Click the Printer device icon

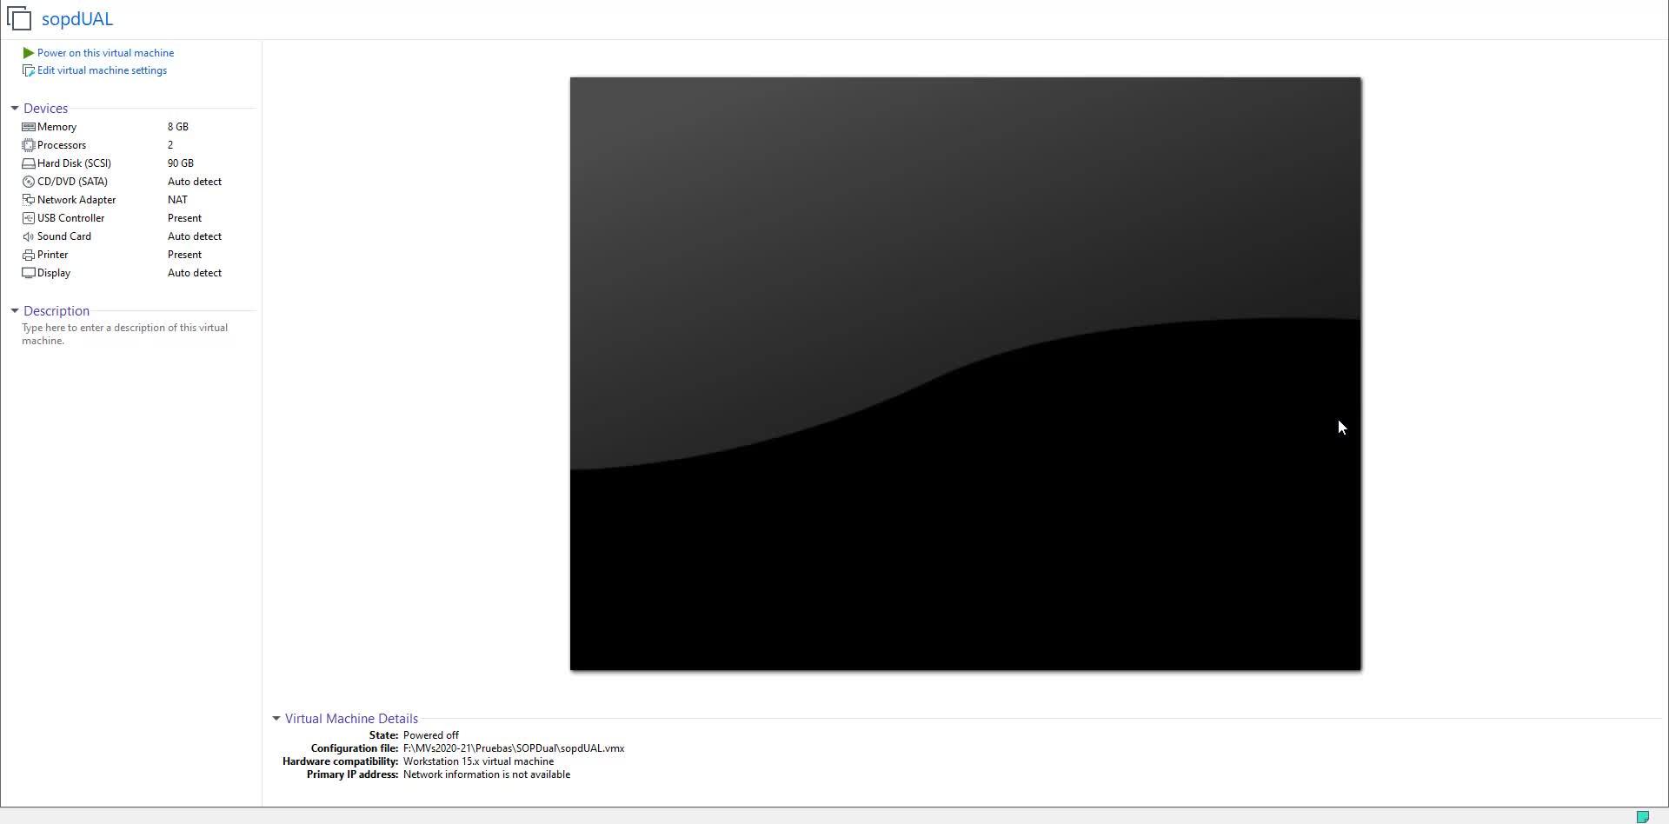pos(29,255)
